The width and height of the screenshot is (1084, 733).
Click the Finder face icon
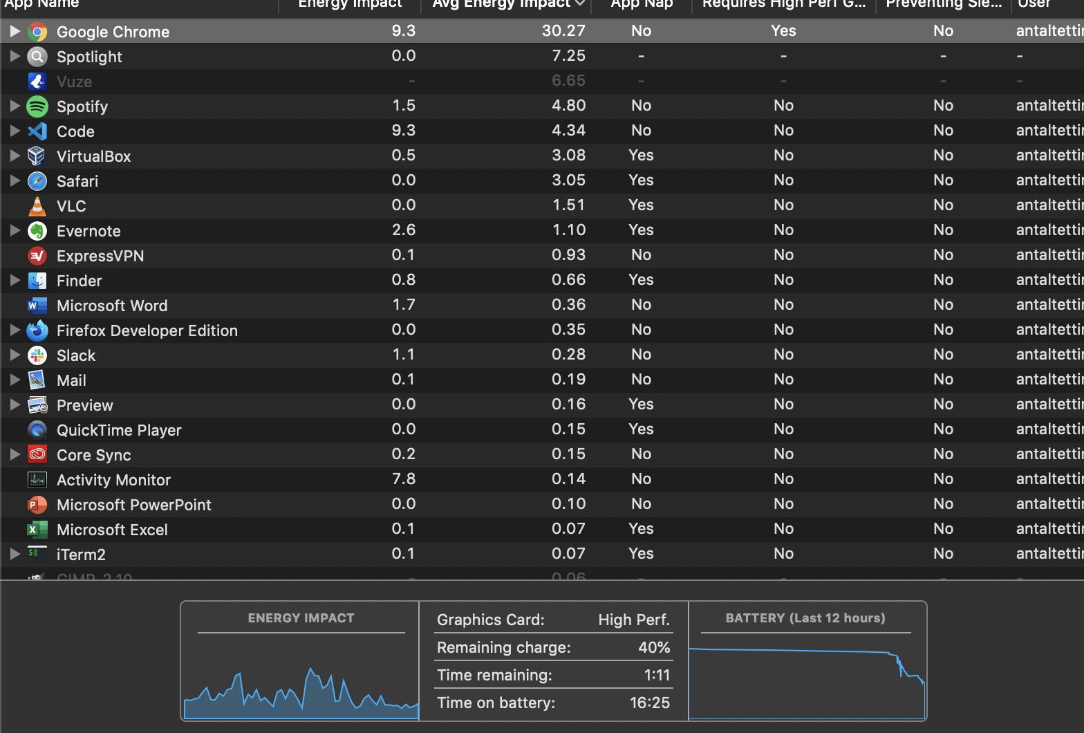tap(37, 281)
